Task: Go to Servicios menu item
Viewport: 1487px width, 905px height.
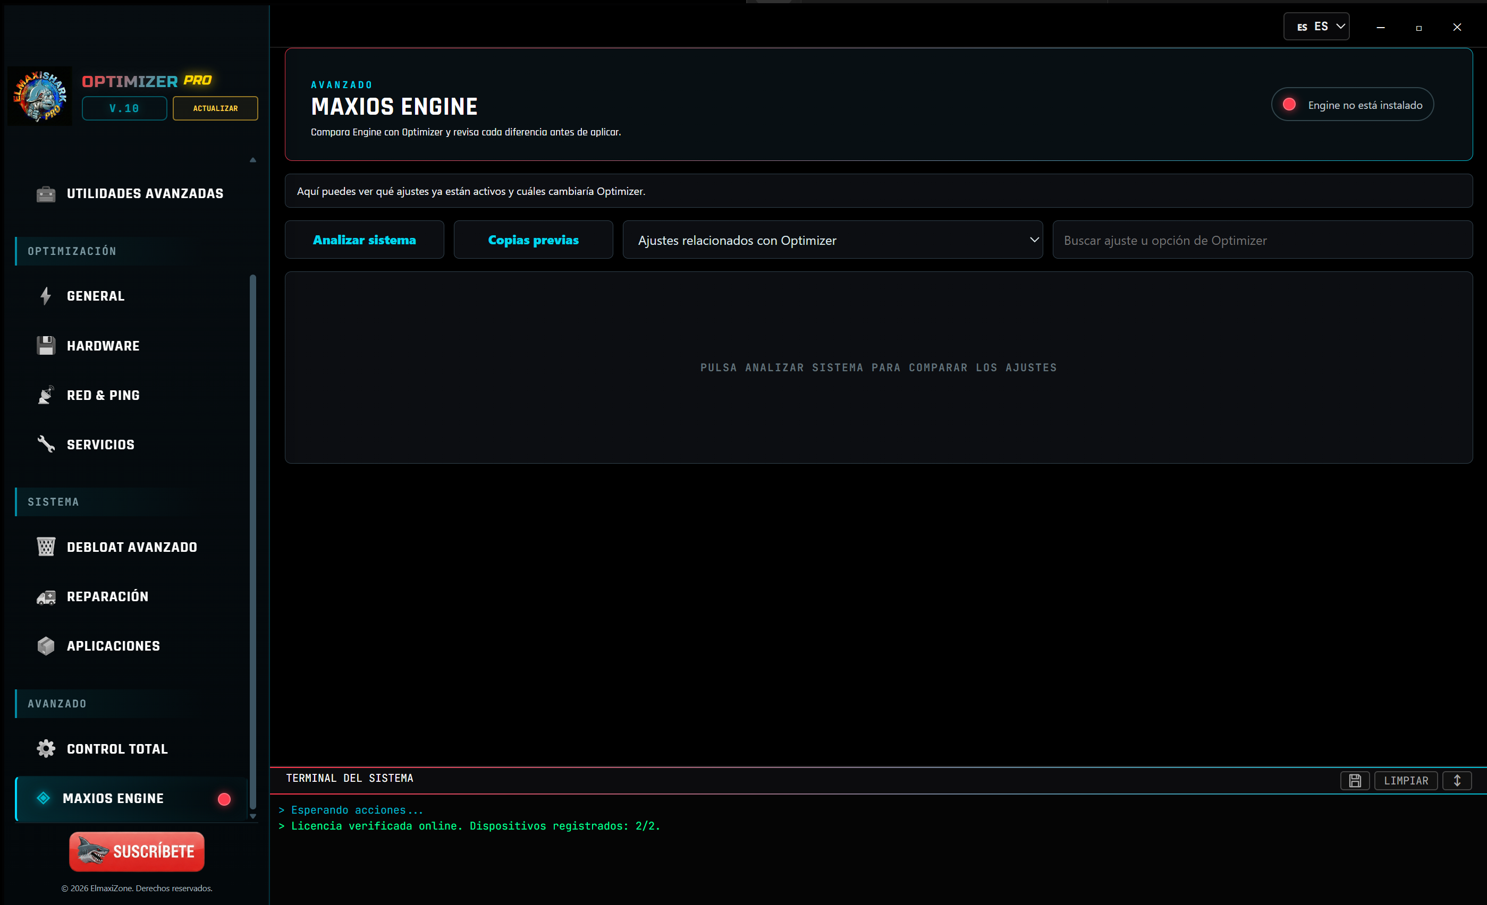Action: pos(132,445)
